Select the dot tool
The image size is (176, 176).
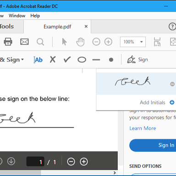click(111, 60)
